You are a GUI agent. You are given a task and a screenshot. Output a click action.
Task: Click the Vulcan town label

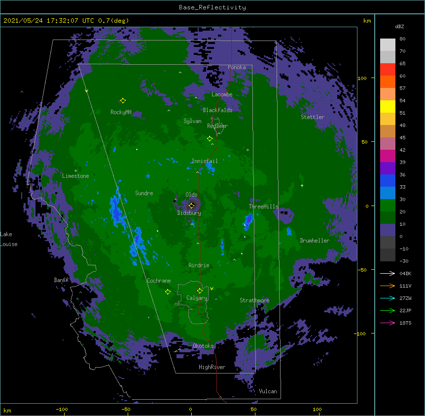click(x=268, y=391)
